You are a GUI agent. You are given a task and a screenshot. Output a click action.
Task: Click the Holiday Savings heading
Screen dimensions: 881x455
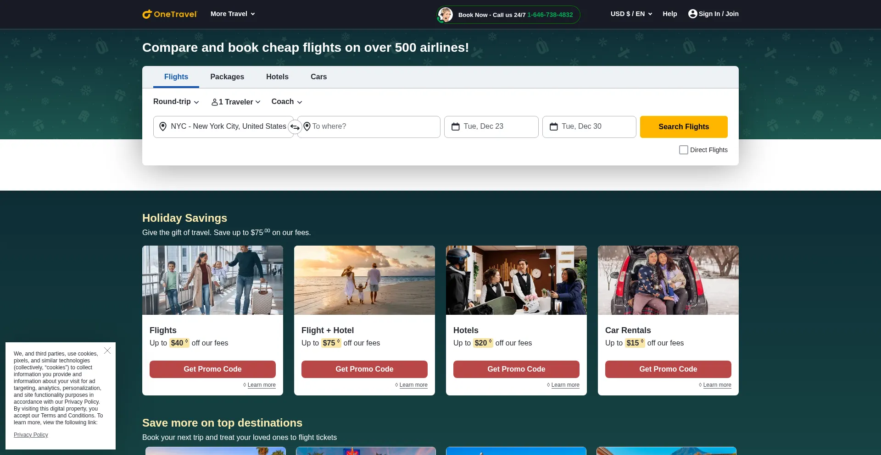click(x=184, y=218)
